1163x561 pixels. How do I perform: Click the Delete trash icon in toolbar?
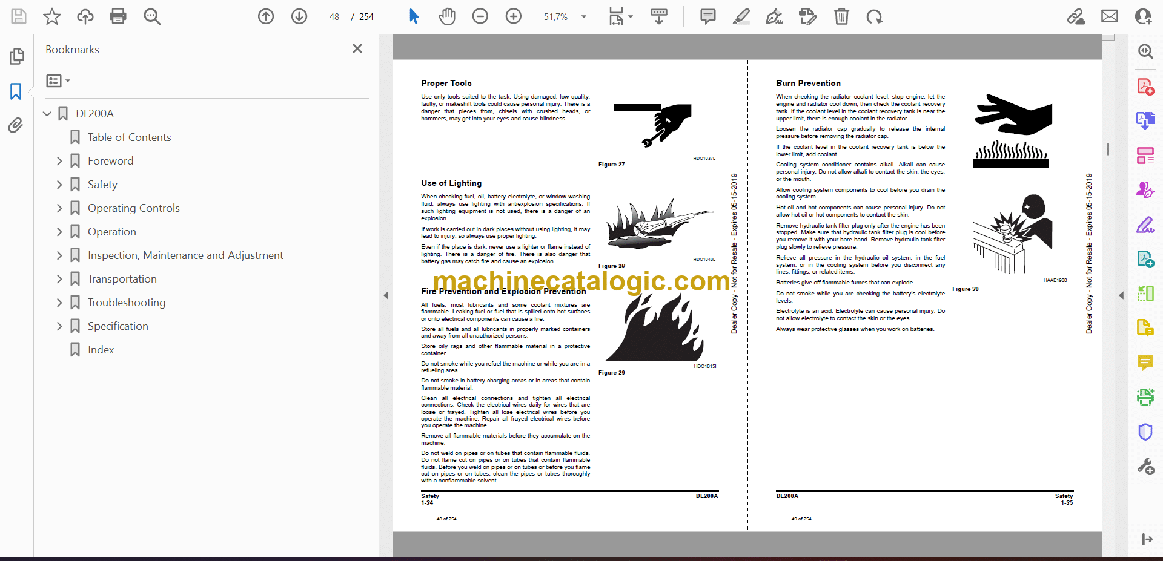(841, 16)
